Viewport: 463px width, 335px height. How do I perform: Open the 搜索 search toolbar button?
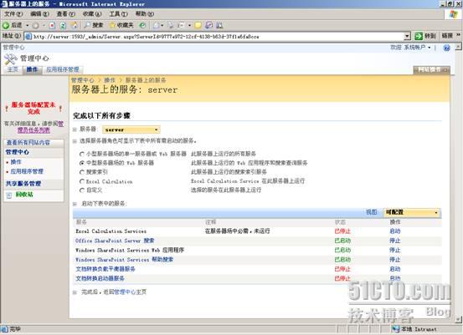pos(93,25)
